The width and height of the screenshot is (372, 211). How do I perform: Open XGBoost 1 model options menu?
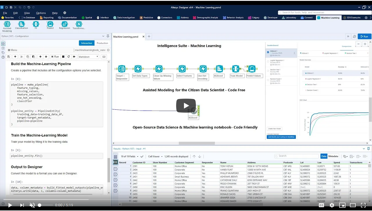tap(294, 53)
